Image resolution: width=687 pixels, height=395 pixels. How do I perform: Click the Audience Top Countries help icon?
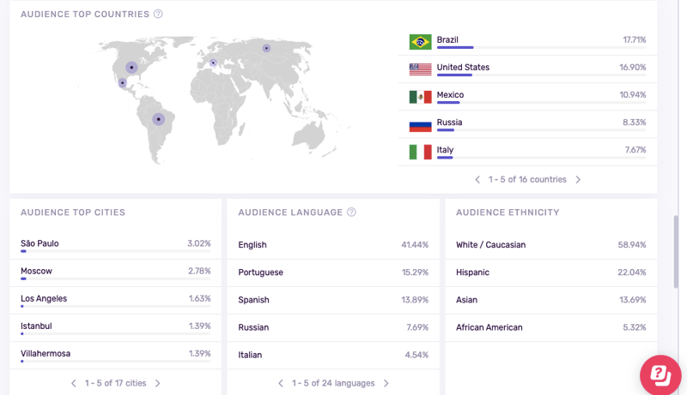click(158, 15)
